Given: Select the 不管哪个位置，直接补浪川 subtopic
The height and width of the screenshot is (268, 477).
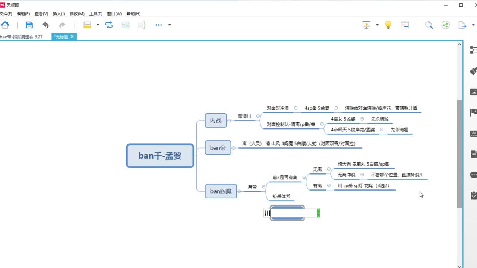Looking at the screenshot, I should click(397, 175).
